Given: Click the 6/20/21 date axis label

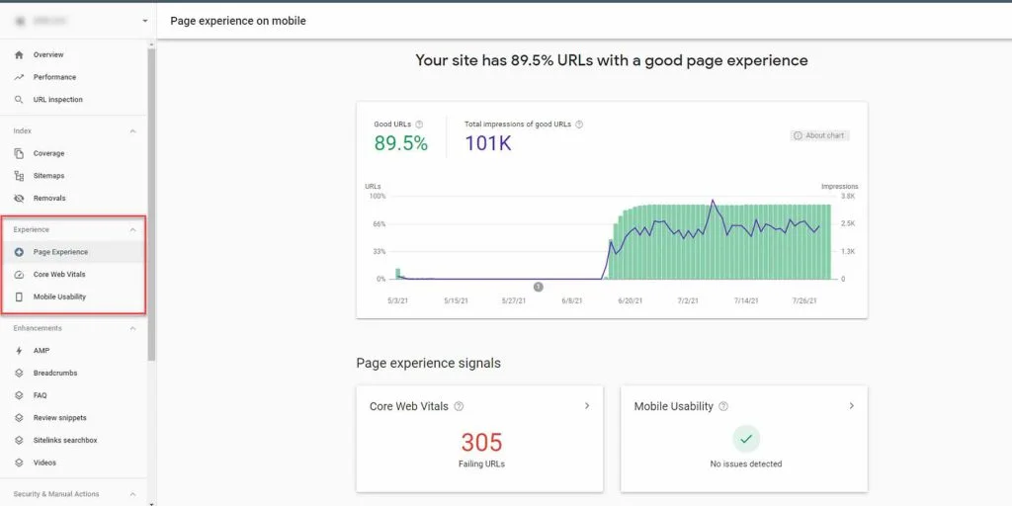Looking at the screenshot, I should pyautogui.click(x=628, y=300).
